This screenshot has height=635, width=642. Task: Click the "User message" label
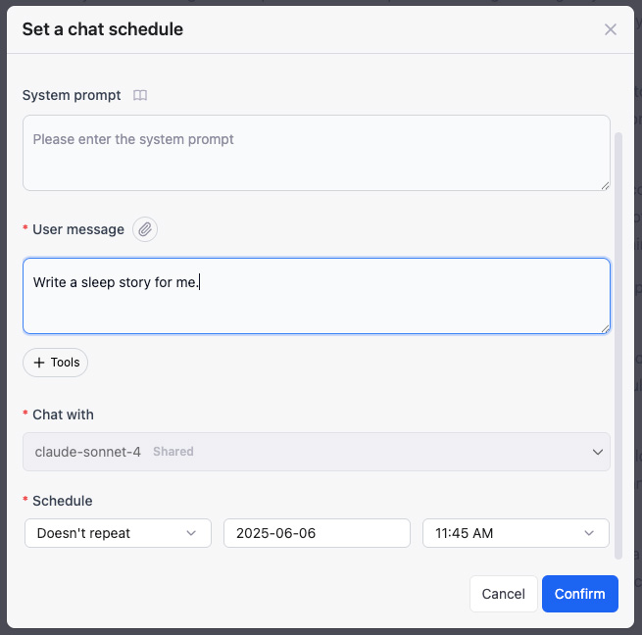[x=78, y=229]
